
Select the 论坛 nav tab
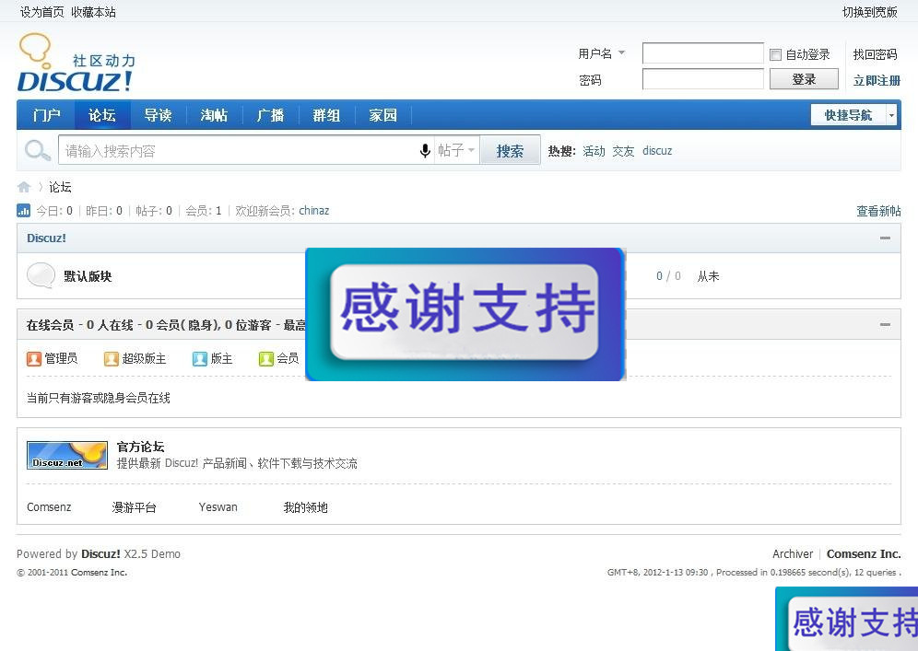pyautogui.click(x=102, y=115)
